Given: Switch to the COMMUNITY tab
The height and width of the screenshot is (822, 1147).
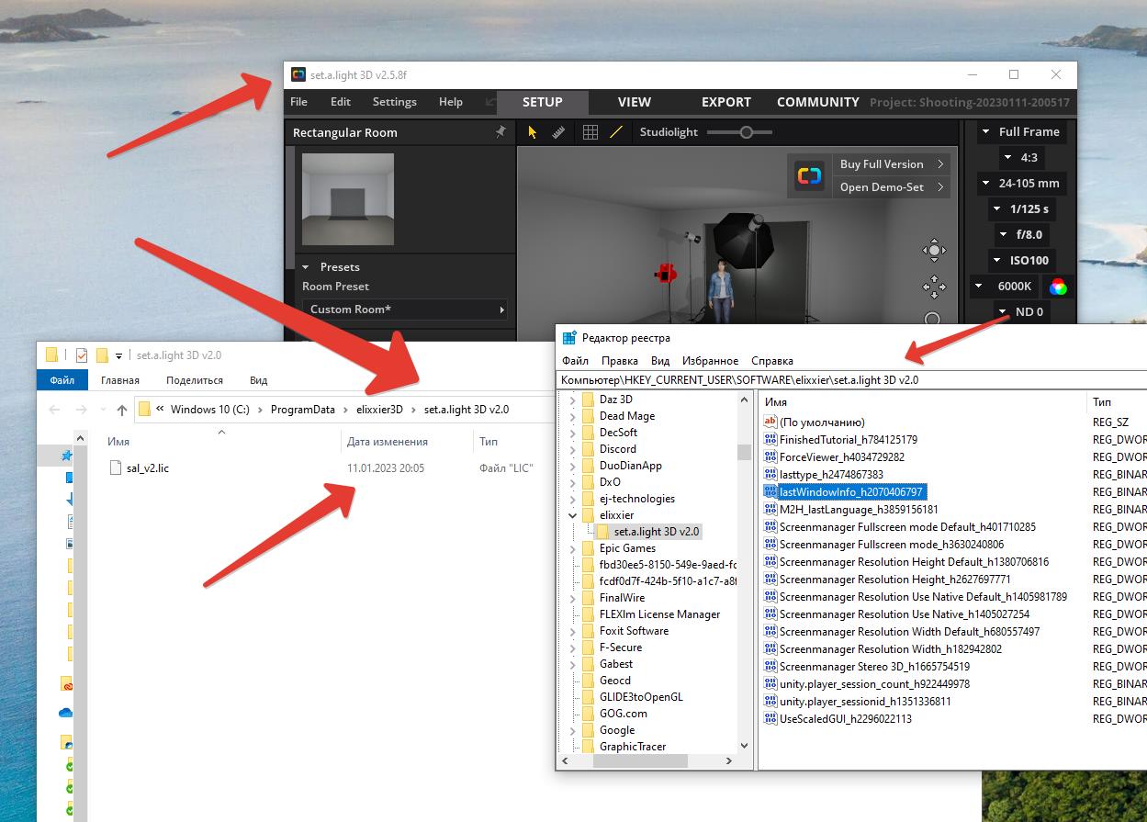Looking at the screenshot, I should [x=818, y=102].
